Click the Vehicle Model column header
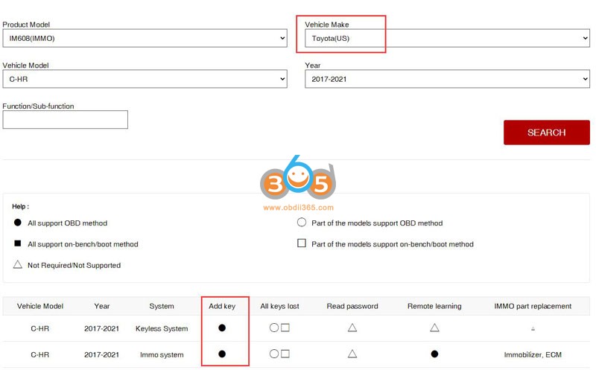The height and width of the screenshot is (370, 596). [40, 306]
